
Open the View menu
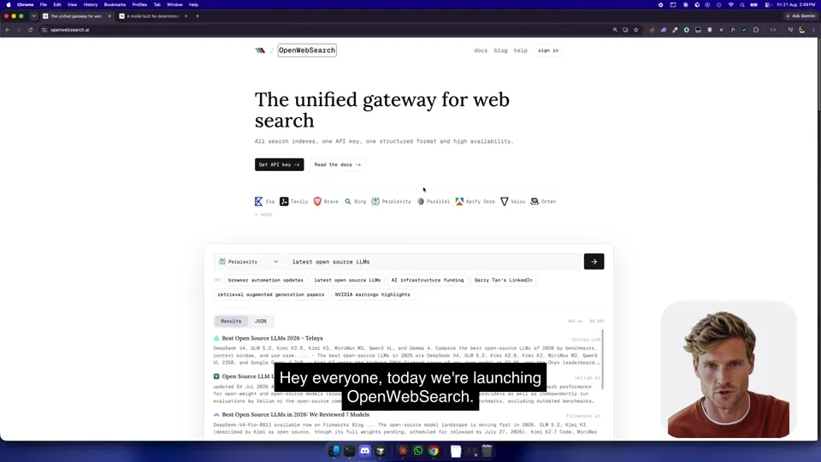coord(72,5)
